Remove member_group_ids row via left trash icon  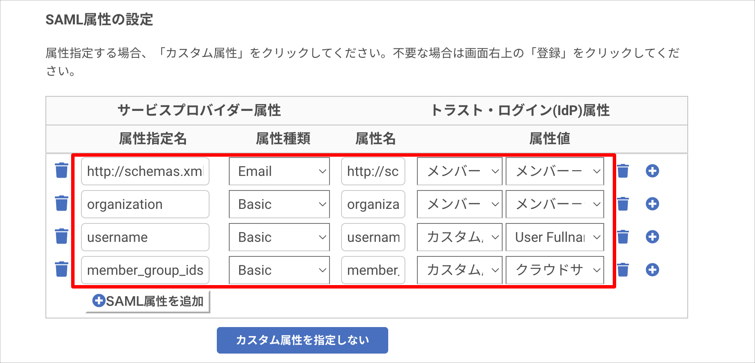click(x=61, y=269)
